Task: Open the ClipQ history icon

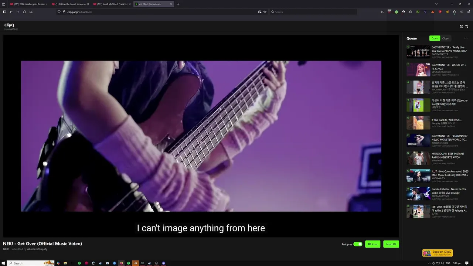Action: 461,26
